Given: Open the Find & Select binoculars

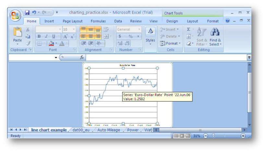Looking at the screenshot, I should pos(215,32).
